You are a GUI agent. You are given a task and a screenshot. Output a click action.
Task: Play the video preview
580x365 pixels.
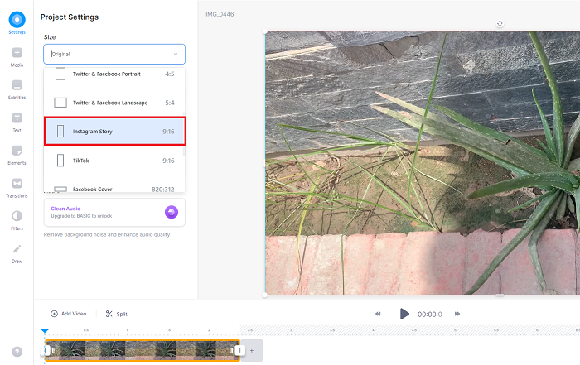click(x=404, y=314)
